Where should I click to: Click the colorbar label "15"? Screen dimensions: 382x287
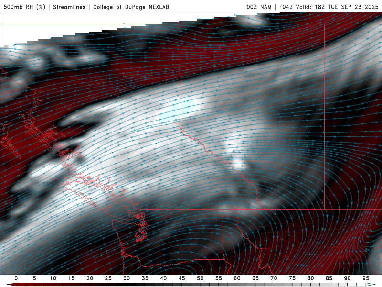[71, 278]
